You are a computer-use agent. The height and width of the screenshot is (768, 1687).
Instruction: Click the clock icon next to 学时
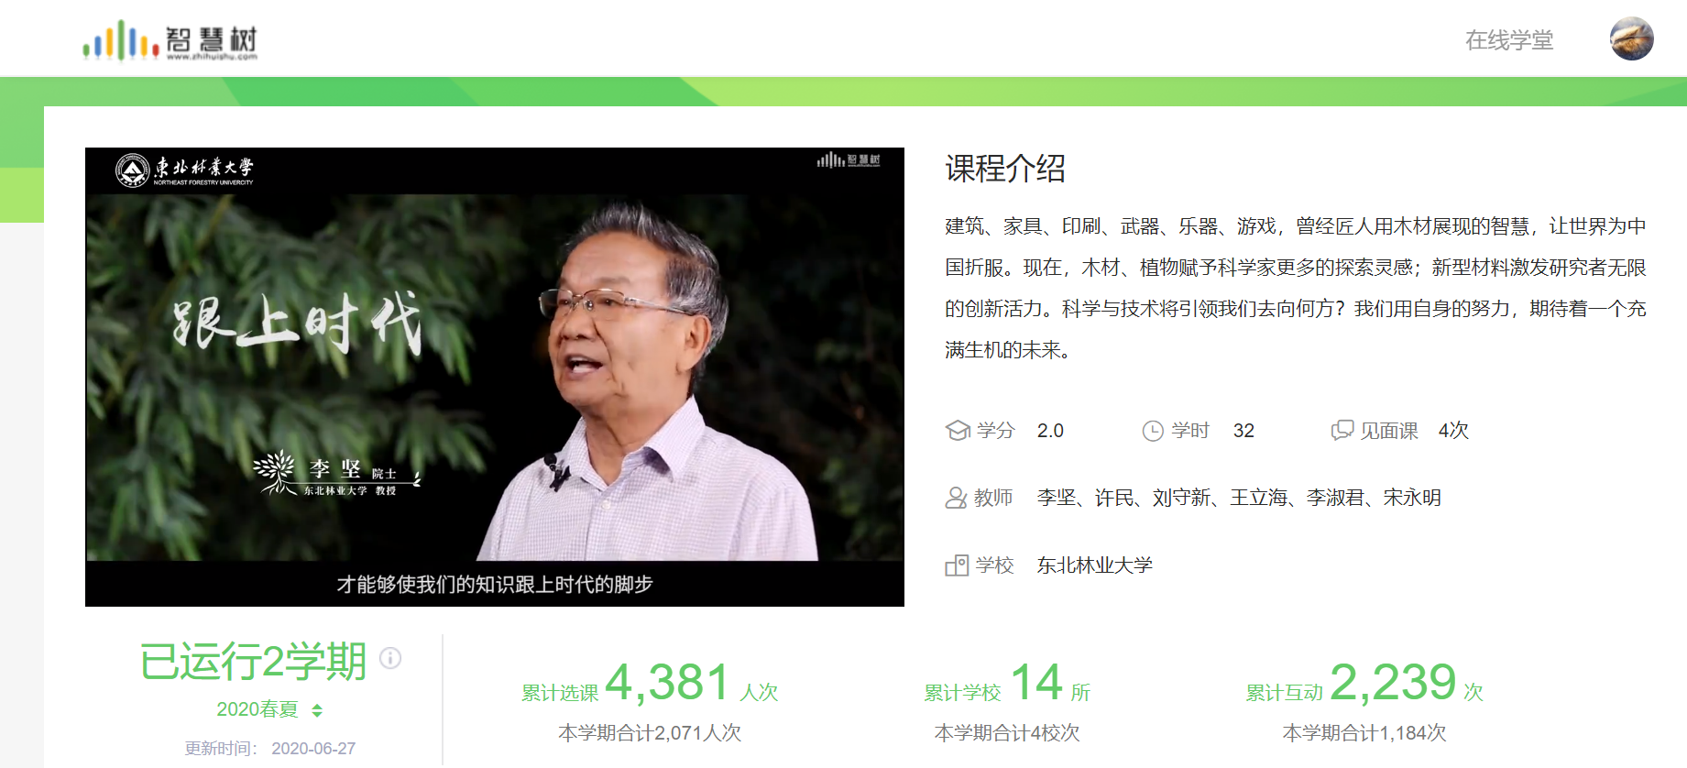pyautogui.click(x=1152, y=431)
